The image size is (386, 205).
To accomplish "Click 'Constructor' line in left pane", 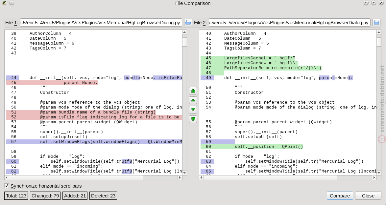I will click(54, 92).
